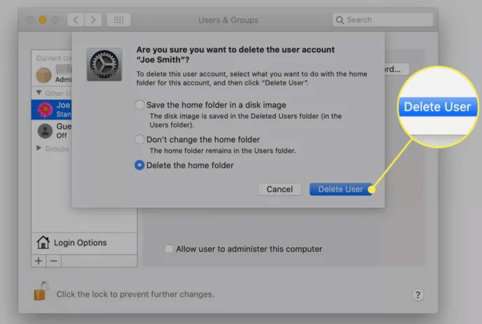Viewport: 482px width, 324px height.
Task: Click the back navigation arrow
Action: pyautogui.click(x=75, y=20)
